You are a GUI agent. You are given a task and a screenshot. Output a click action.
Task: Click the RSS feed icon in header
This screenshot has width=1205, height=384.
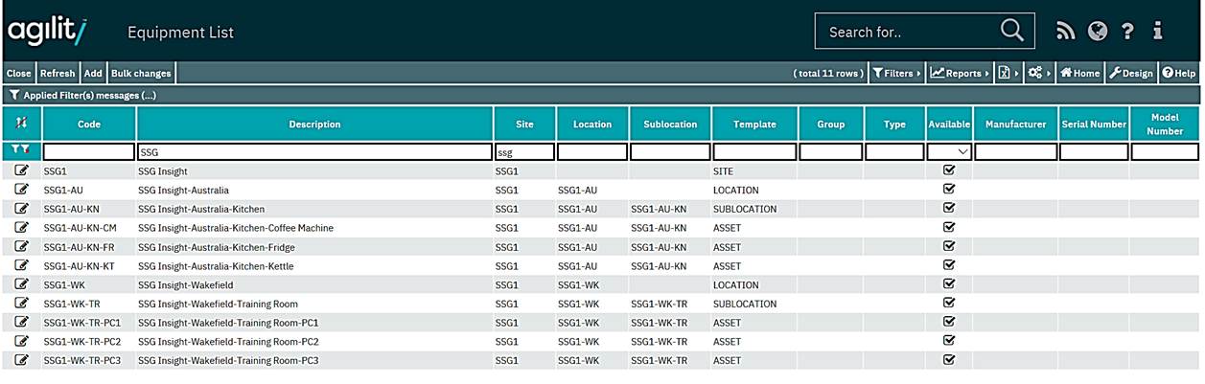pyautogui.click(x=1066, y=32)
